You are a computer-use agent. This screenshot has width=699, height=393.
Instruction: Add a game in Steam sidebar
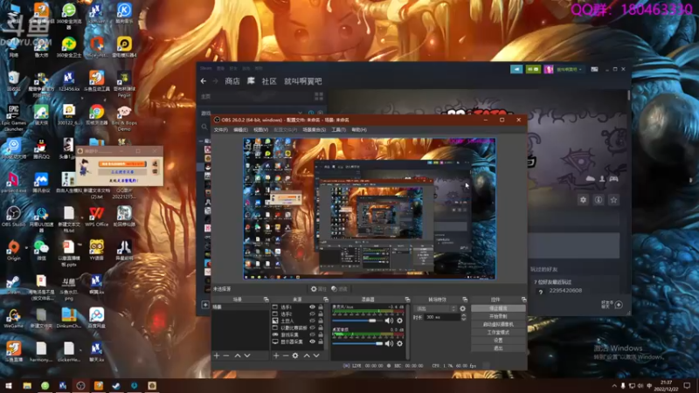point(205,305)
